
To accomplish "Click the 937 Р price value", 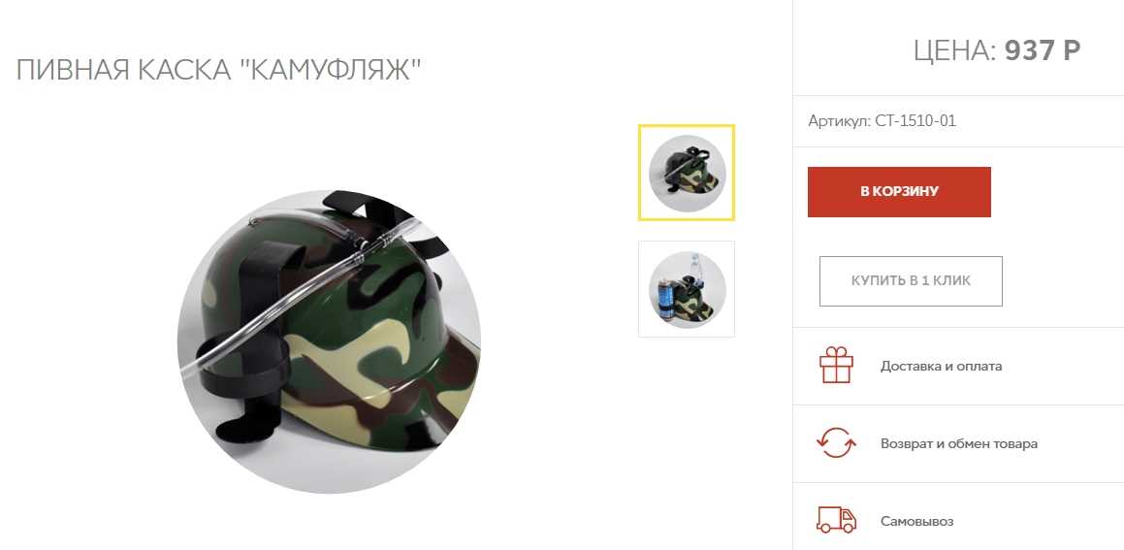I will click(x=1043, y=50).
